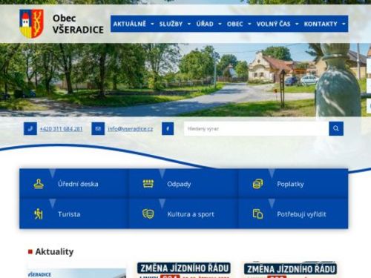The image size is (371, 278).
Task: Focus the Hledaný výraz search field
Action: pyautogui.click(x=257, y=128)
